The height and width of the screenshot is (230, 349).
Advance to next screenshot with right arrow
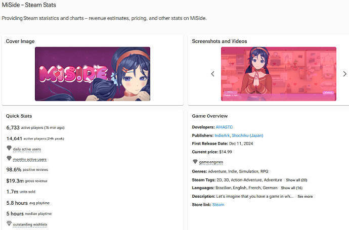pyautogui.click(x=344, y=74)
